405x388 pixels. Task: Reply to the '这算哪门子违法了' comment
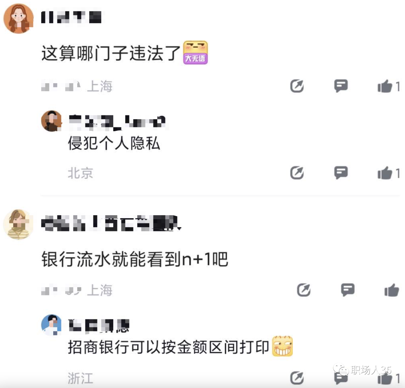click(340, 86)
